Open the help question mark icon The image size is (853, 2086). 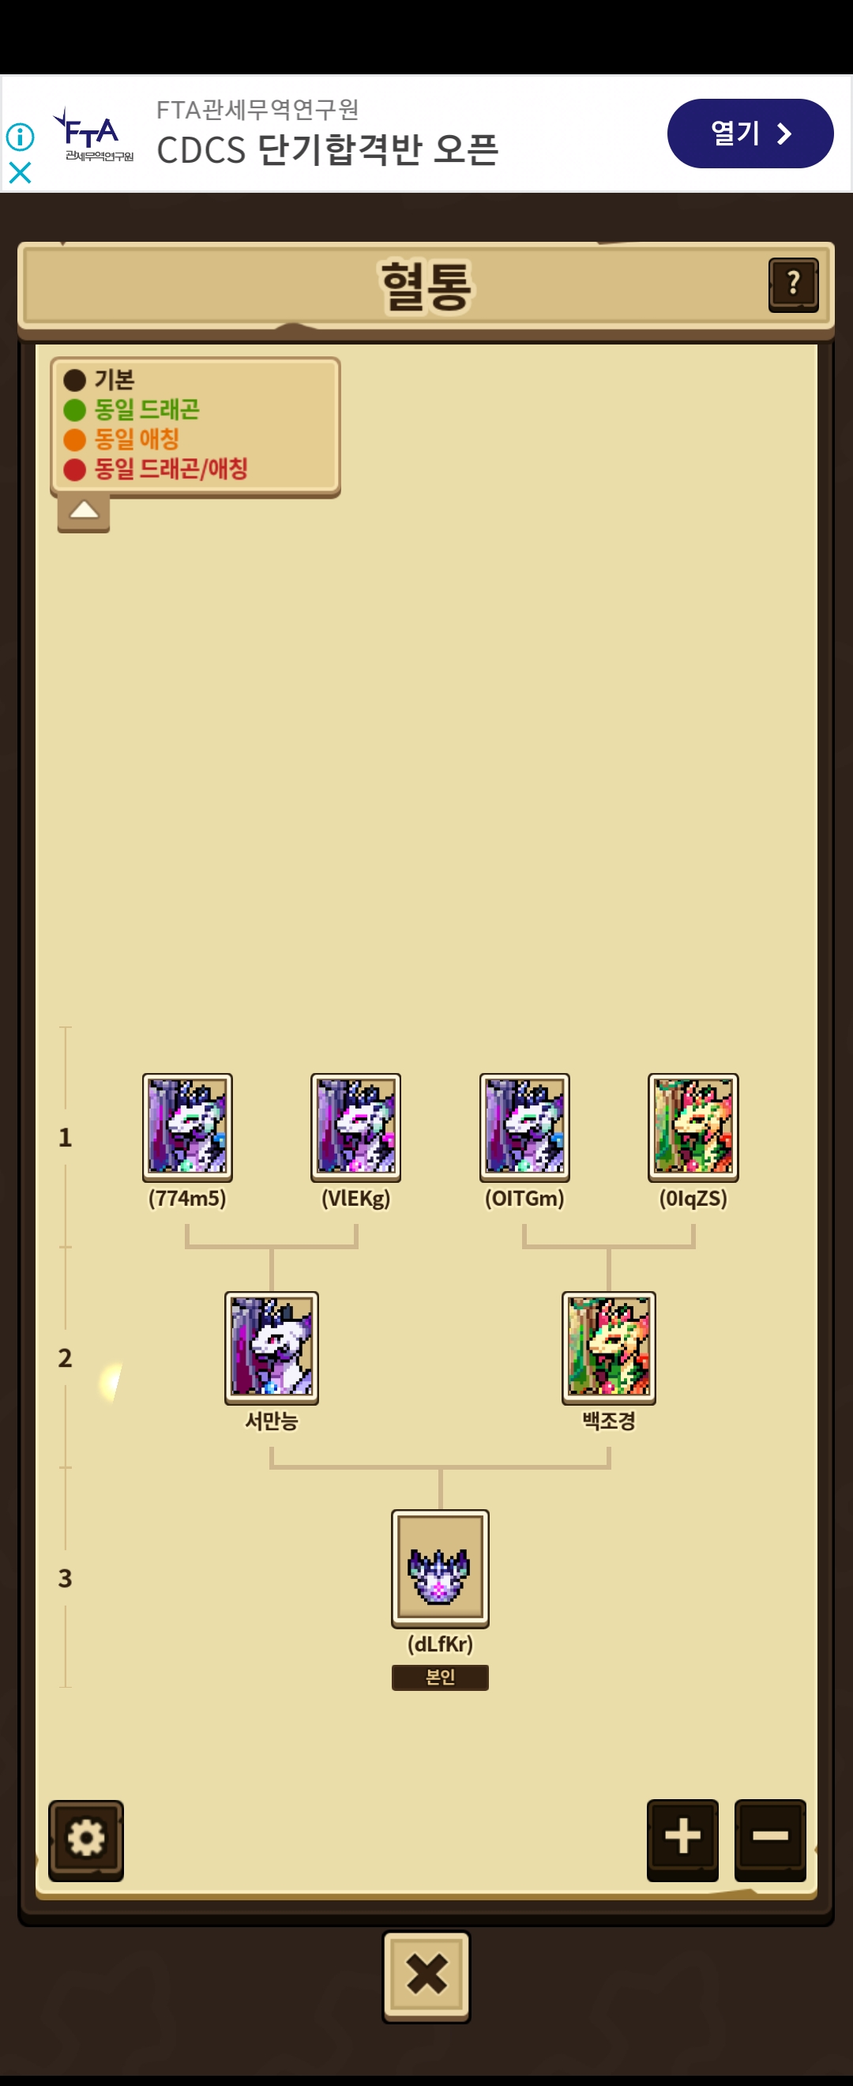793,284
